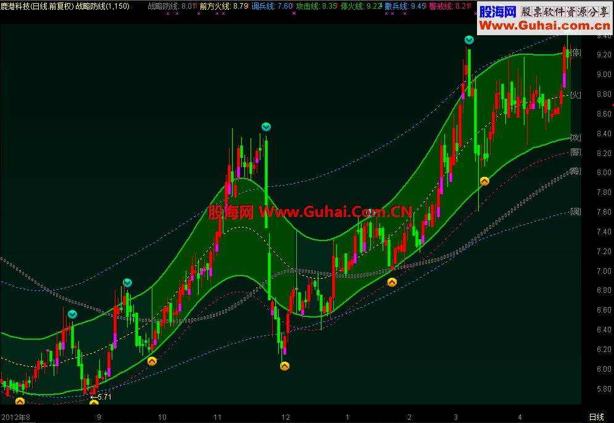Click the yellow buy marker below the December low
614x423 pixels.
[284, 366]
